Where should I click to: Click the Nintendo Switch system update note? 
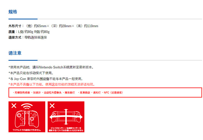(51, 67)
